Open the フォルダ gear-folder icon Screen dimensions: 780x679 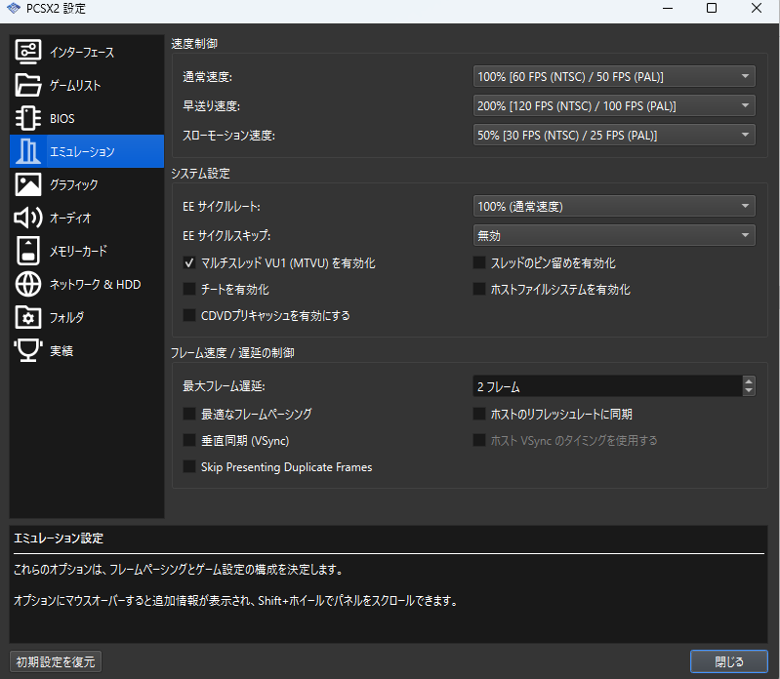pyautogui.click(x=28, y=317)
